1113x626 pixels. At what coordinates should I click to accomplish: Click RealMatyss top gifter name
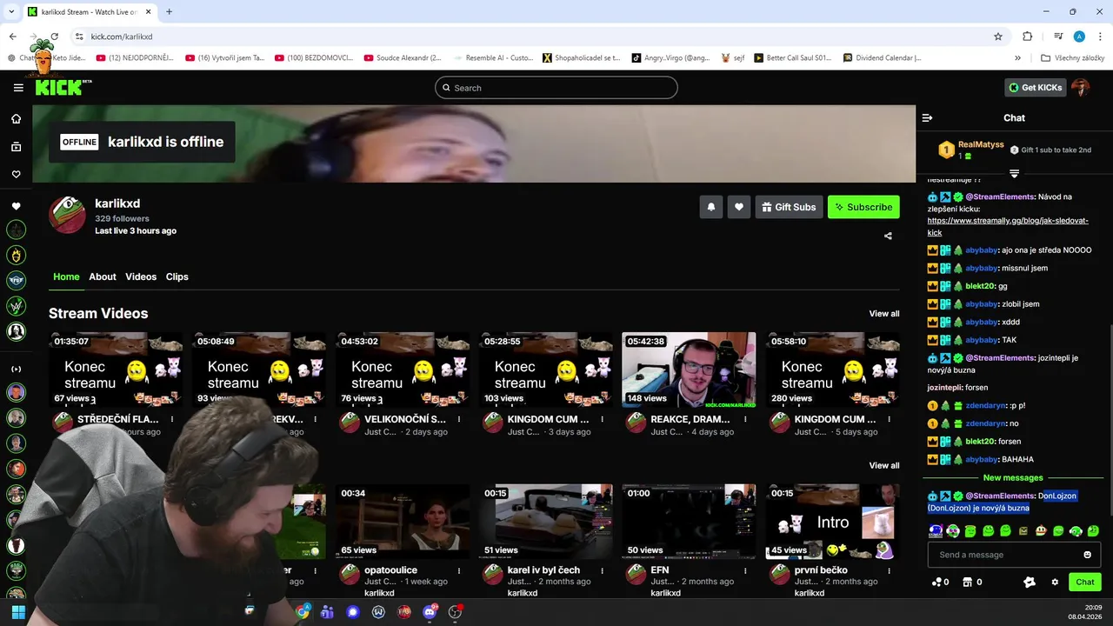coord(981,144)
